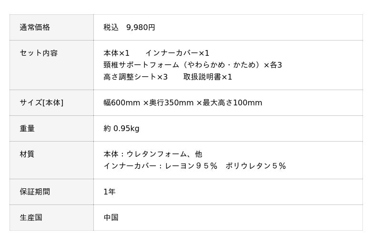Click the weight value 約 0.95kg
This screenshot has height=245, width=381.
[121, 129]
